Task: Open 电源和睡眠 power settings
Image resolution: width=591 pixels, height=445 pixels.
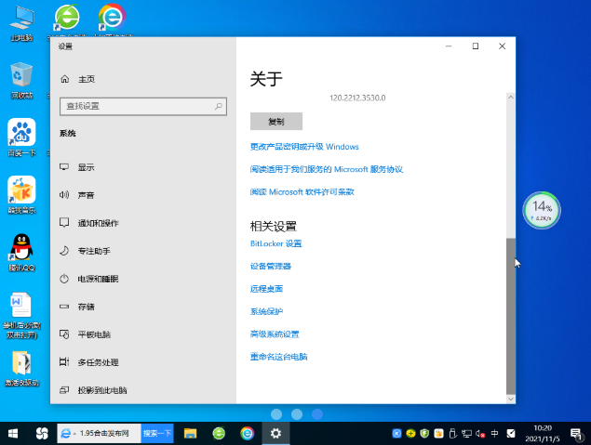Action: point(98,279)
